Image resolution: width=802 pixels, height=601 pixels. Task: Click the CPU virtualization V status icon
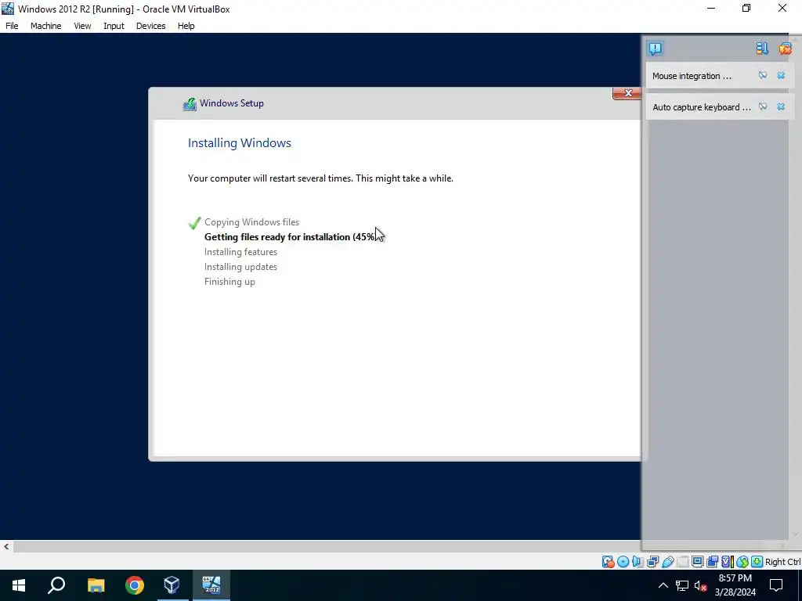point(728,562)
